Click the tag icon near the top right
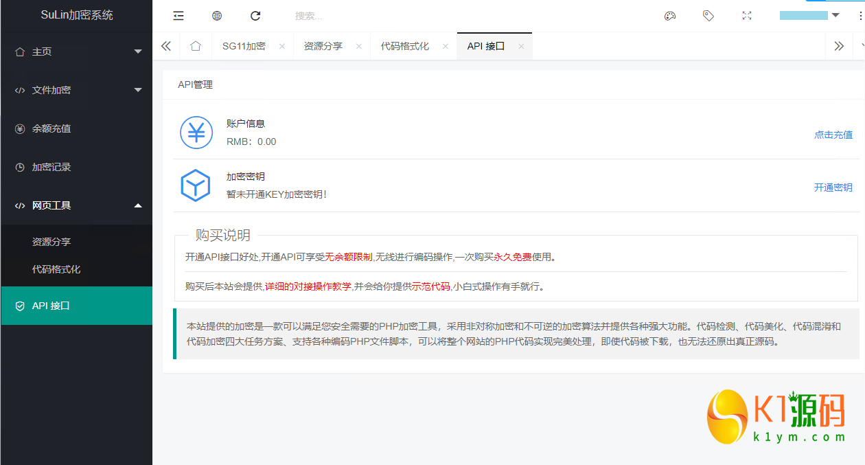 [708, 15]
